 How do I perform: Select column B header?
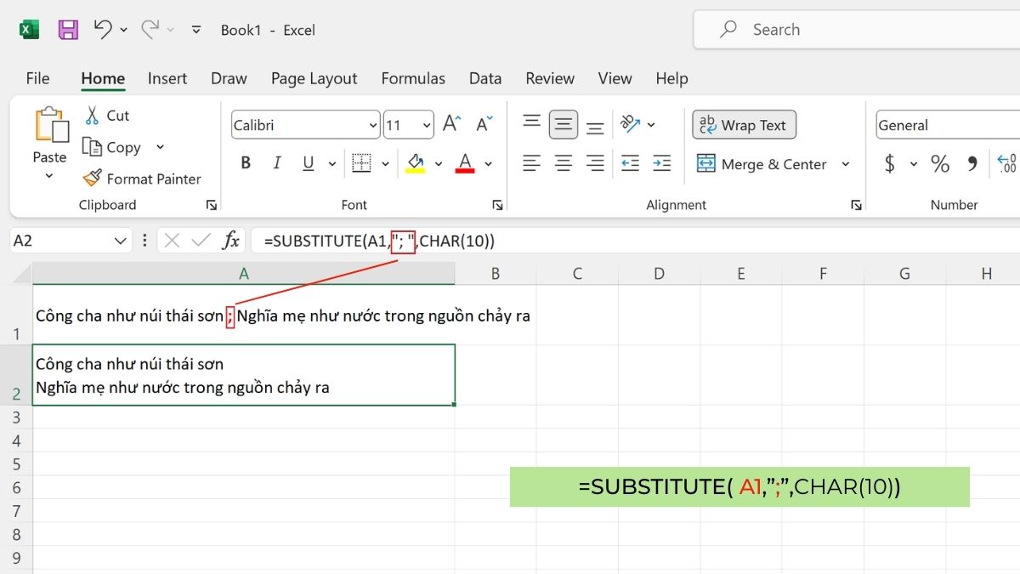click(x=495, y=273)
